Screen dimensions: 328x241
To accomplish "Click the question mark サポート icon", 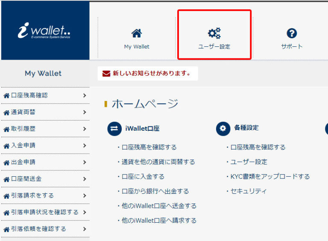I will (x=292, y=33).
